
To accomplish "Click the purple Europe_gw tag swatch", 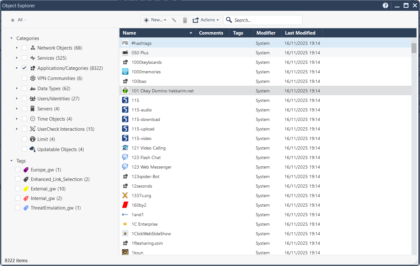I will [26, 170].
